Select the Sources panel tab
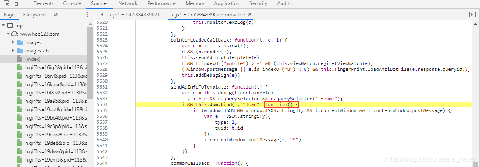480x167 pixels. (x=100, y=4)
